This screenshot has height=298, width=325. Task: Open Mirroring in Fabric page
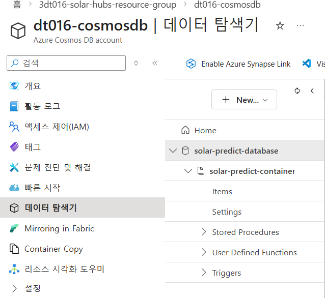[59, 228]
